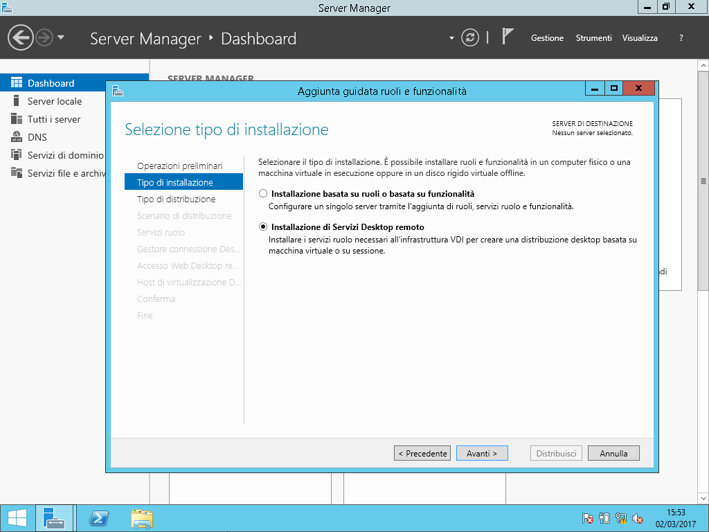This screenshot has width=709, height=532.
Task: Click the Windows Start button
Action: pos(17,518)
